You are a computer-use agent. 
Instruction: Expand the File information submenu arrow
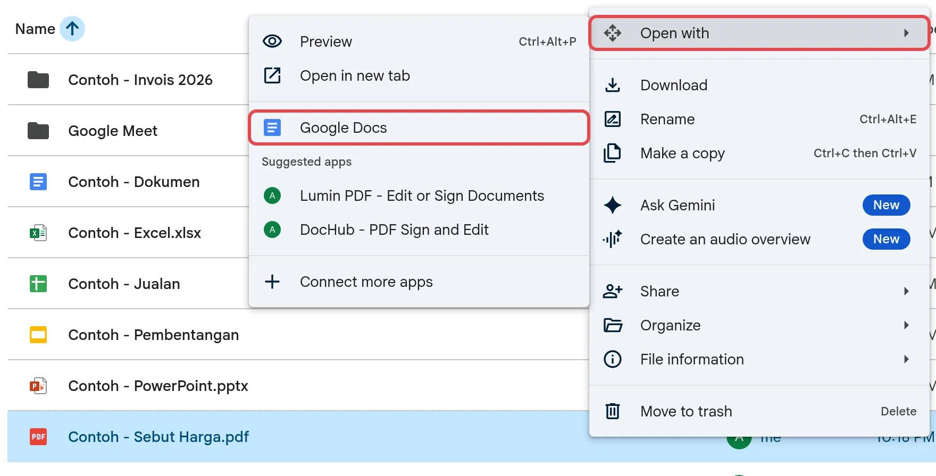906,359
